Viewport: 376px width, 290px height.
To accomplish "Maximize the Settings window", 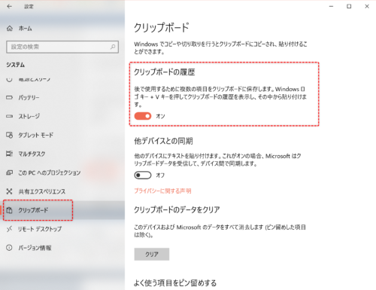I will pyautogui.click(x=349, y=7).
